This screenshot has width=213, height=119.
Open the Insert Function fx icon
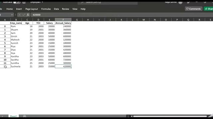[x=28, y=15]
